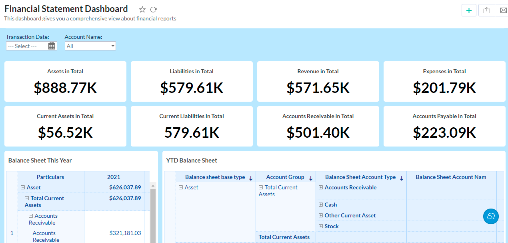The image size is (508, 243).
Task: Click the green plus create button
Action: point(469,10)
